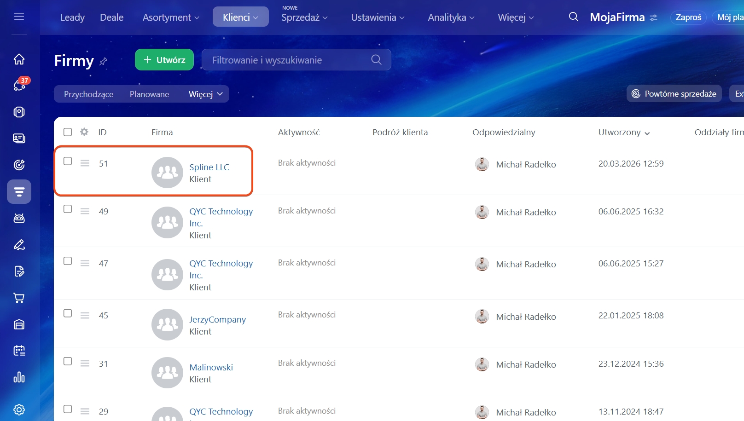Screen dimensions: 744x421
Task: Click the MojaFirma settings sliders icon
Action: (x=653, y=17)
